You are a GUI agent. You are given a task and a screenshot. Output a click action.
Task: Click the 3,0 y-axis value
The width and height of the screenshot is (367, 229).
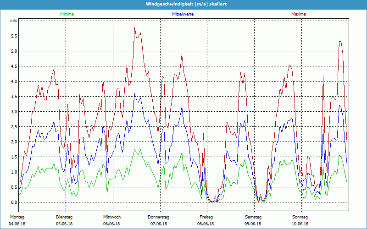(x=14, y=112)
